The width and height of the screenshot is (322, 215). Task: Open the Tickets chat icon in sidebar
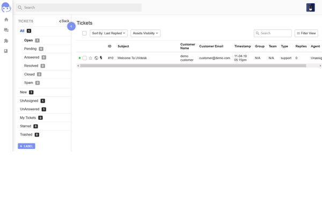tap(6, 30)
